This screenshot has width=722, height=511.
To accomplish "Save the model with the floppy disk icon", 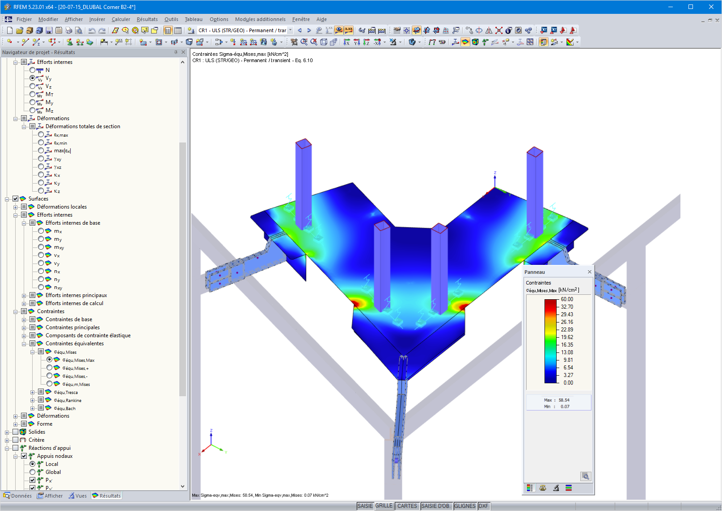I will point(49,30).
